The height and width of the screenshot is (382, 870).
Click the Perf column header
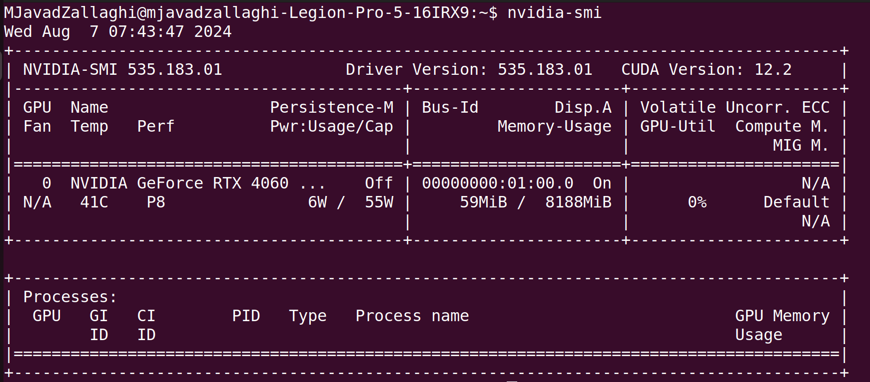[x=156, y=126]
